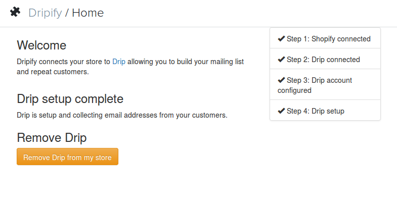Open Step 3: Drip account configured item
The height and width of the screenshot is (206, 397).
click(x=325, y=85)
